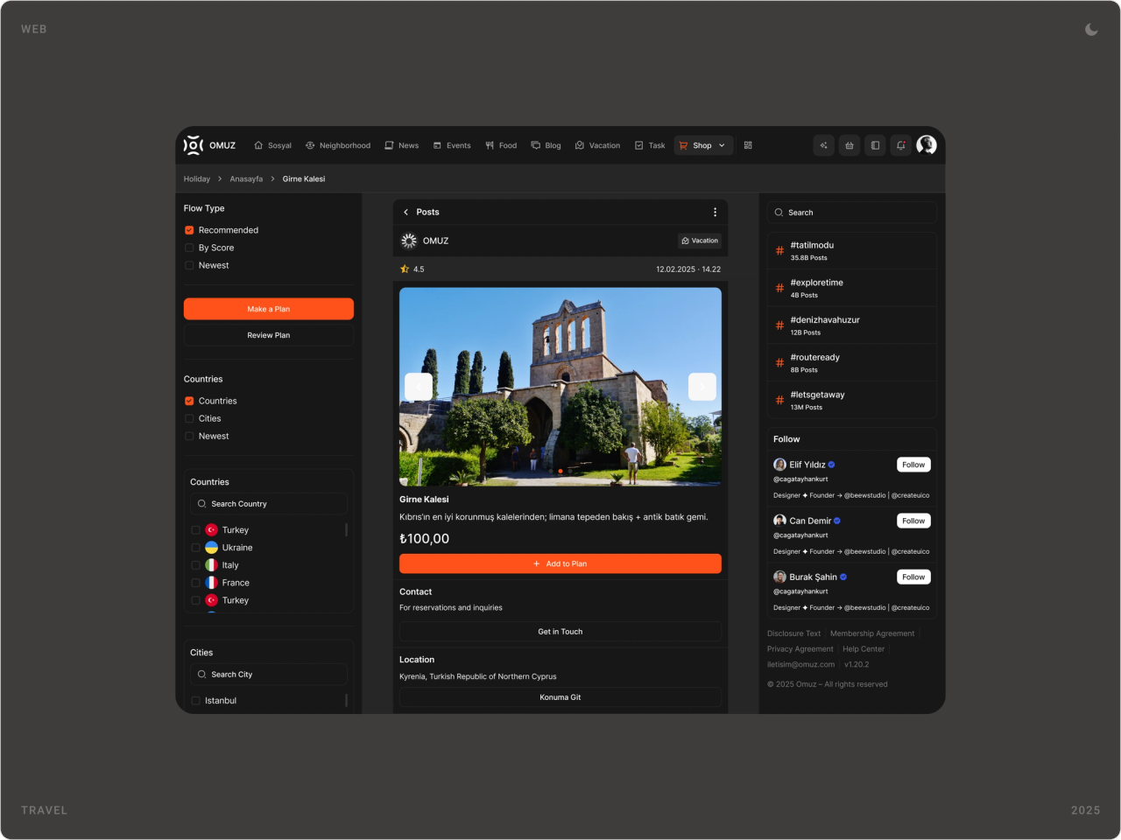Click the Anasayfa breadcrumb link
This screenshot has width=1121, height=840.
point(246,178)
